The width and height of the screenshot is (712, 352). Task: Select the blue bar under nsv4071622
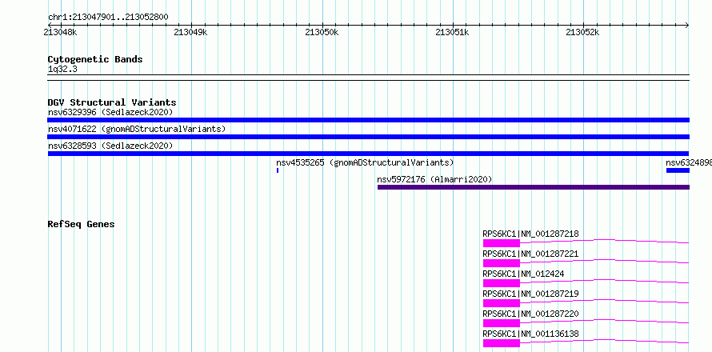pos(368,137)
